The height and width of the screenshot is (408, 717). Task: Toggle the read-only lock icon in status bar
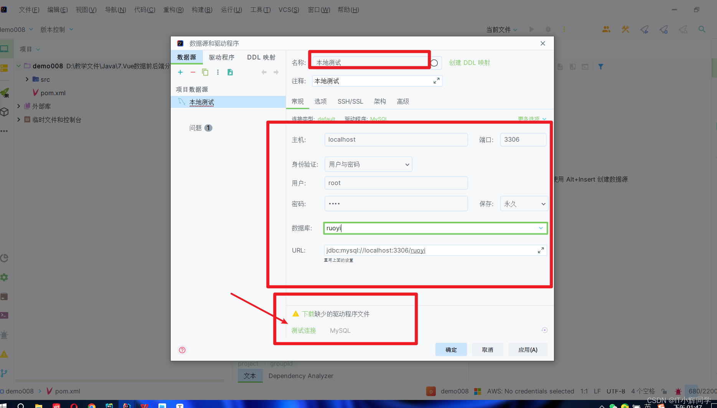click(x=664, y=391)
